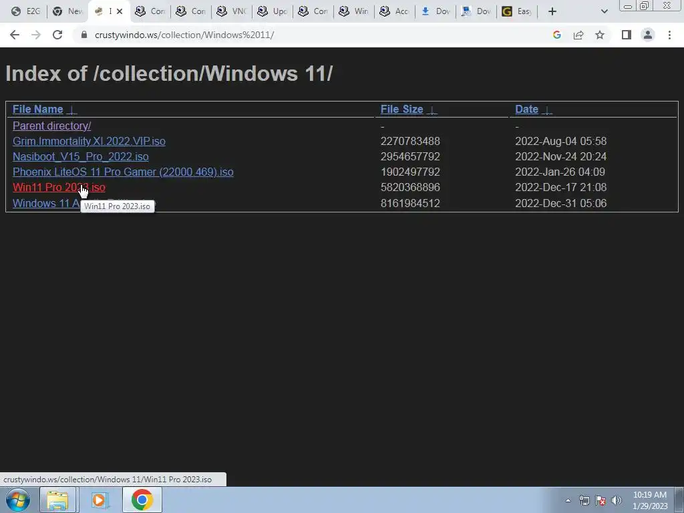Screen dimensions: 684x513
Task: Click the Google icon in address bar
Action: (x=556, y=35)
